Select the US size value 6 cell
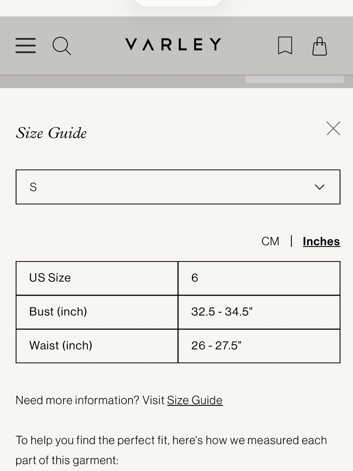The width and height of the screenshot is (353, 471). [x=259, y=278]
